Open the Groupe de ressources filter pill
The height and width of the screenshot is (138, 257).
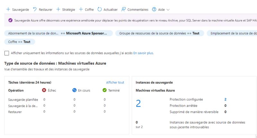(x=160, y=33)
